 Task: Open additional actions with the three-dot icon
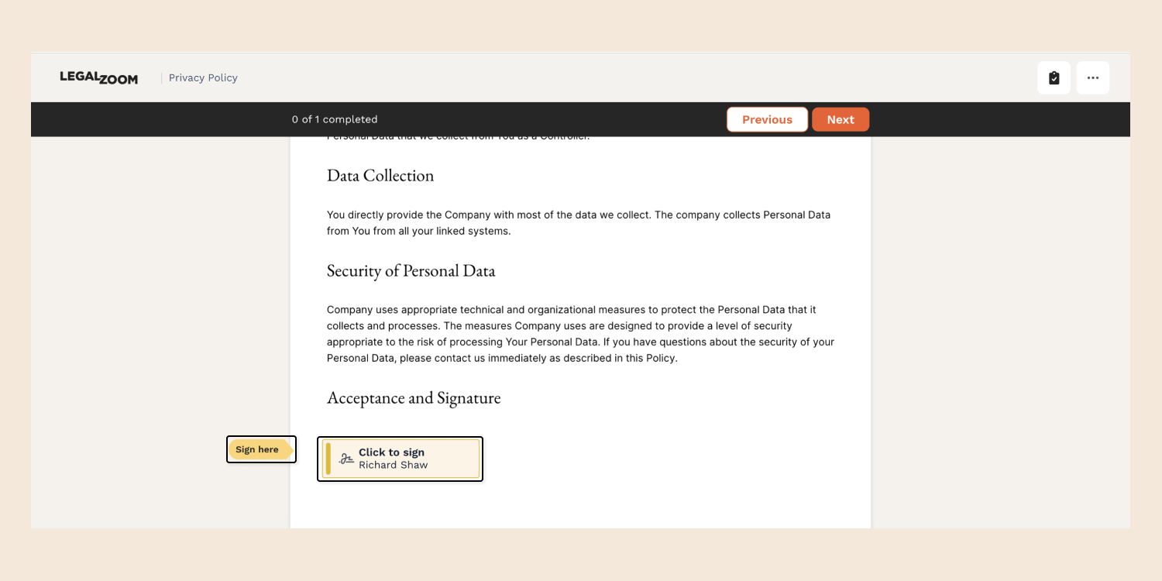(x=1092, y=77)
